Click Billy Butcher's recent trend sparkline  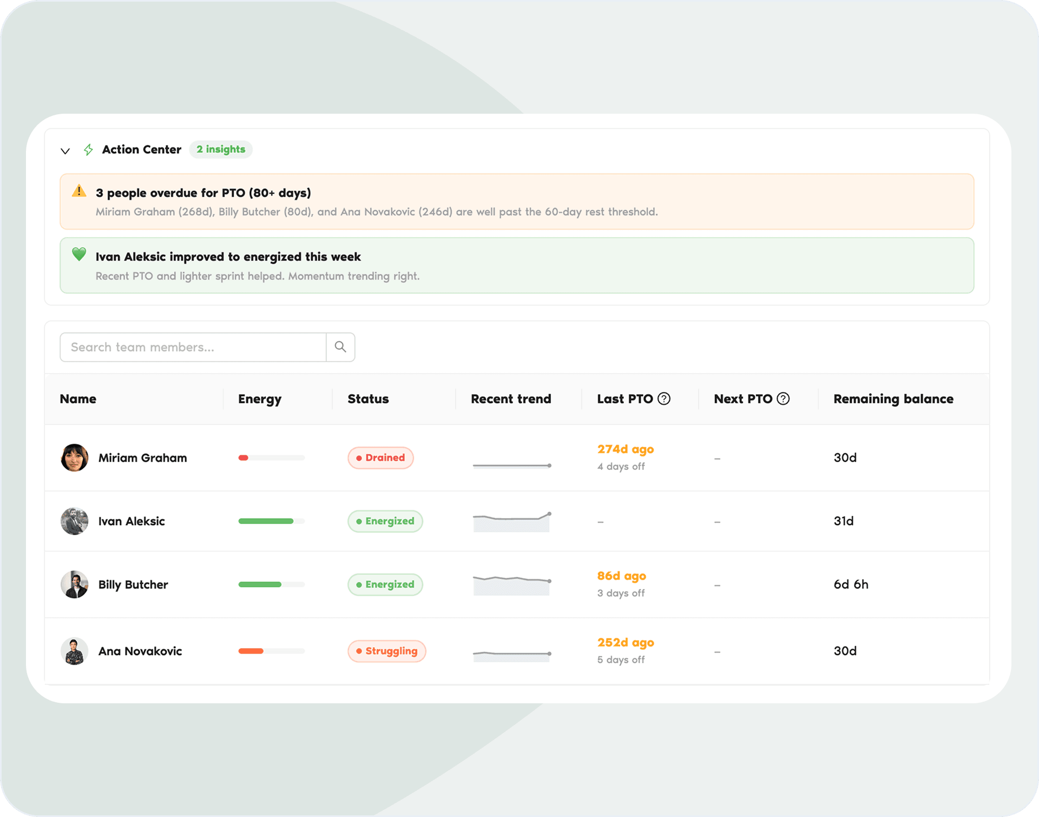click(x=512, y=585)
